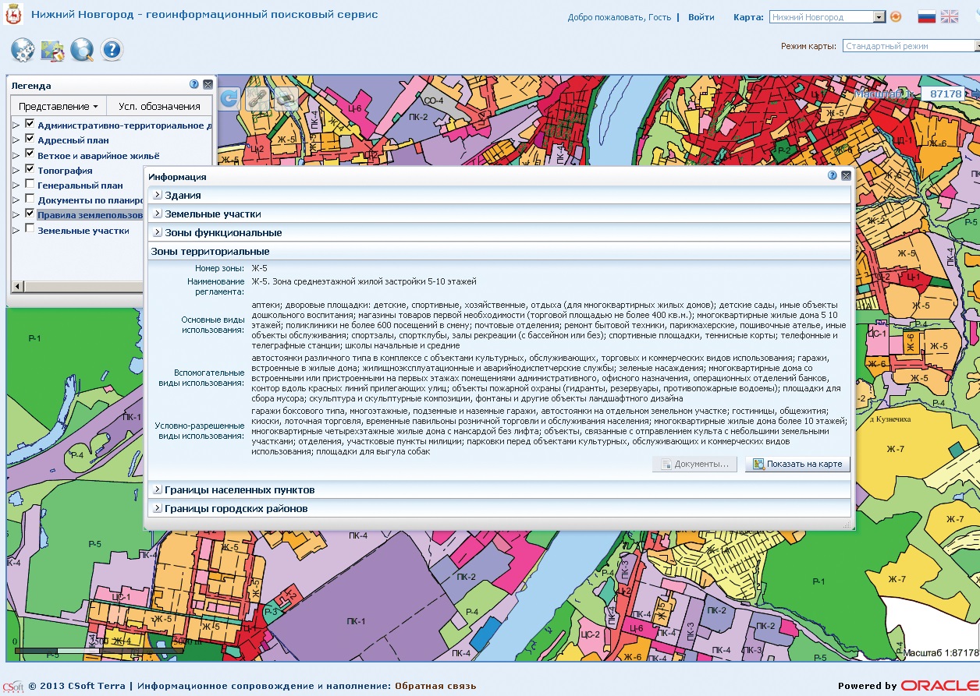The height and width of the screenshot is (696, 980).
Task: Expand the Адресный план tree node
Action: point(16,140)
